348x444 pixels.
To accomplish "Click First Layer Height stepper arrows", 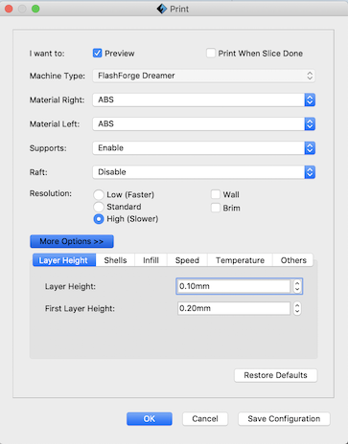I will pos(297,308).
